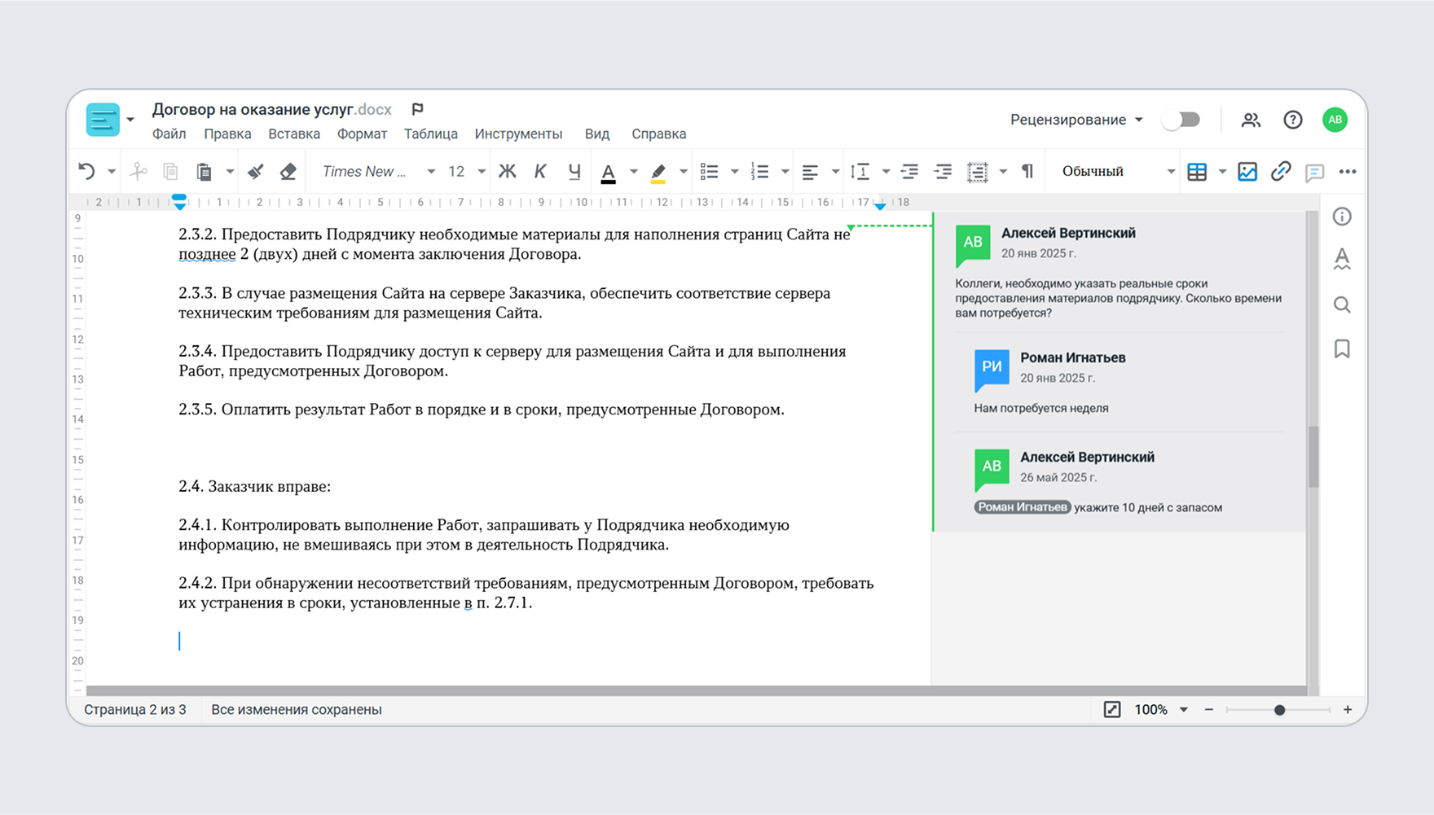Expand the table options arrow
Image resolution: width=1434 pixels, height=815 pixels.
1222,172
